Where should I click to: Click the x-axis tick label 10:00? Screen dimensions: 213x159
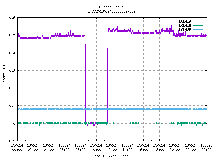96,150
